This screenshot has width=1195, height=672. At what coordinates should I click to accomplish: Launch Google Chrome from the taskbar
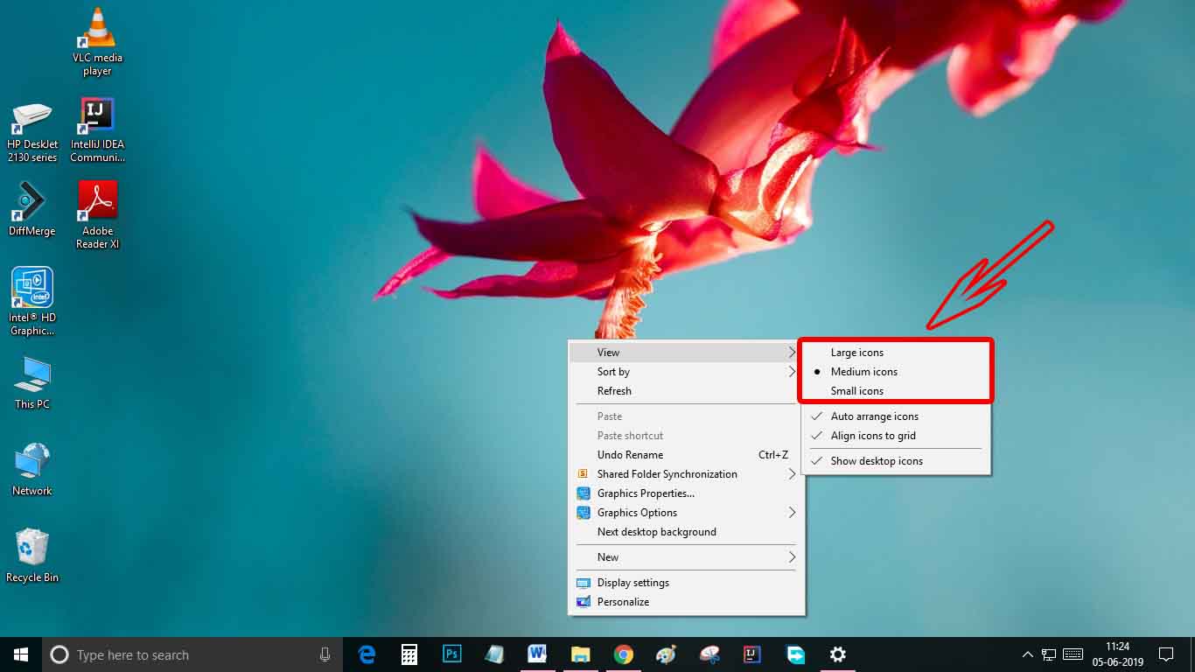tap(623, 654)
